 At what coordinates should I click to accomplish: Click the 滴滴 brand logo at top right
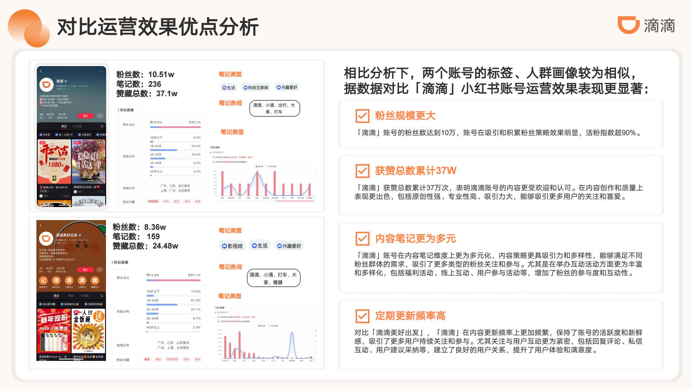tap(646, 25)
